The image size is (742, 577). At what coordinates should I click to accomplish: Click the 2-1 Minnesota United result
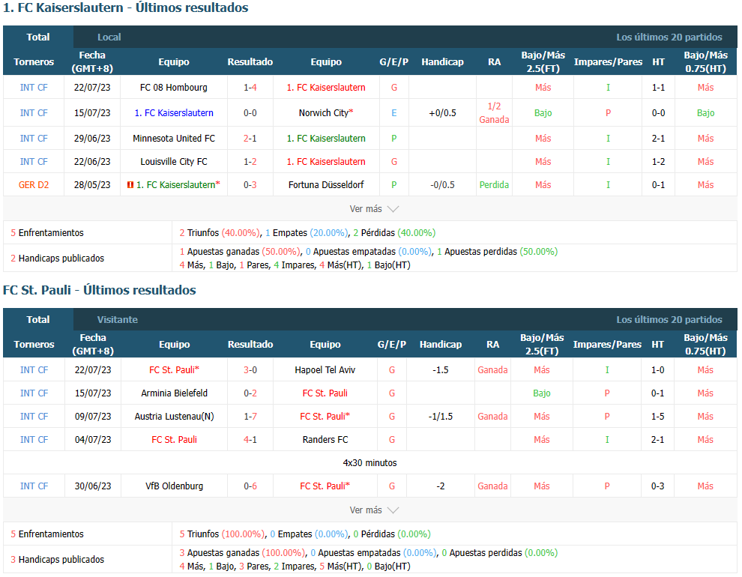[x=250, y=139]
